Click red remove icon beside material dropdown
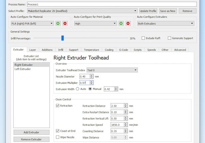This screenshot has width=205, height=143. coord(65,24)
